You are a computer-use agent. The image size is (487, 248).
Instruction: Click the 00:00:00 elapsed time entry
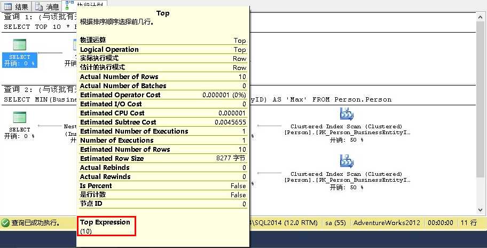[441, 222]
